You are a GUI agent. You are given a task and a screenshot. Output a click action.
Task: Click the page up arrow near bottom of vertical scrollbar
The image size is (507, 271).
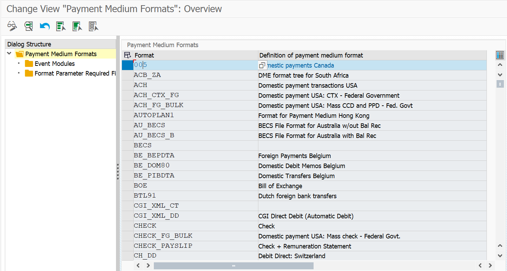tap(500, 246)
